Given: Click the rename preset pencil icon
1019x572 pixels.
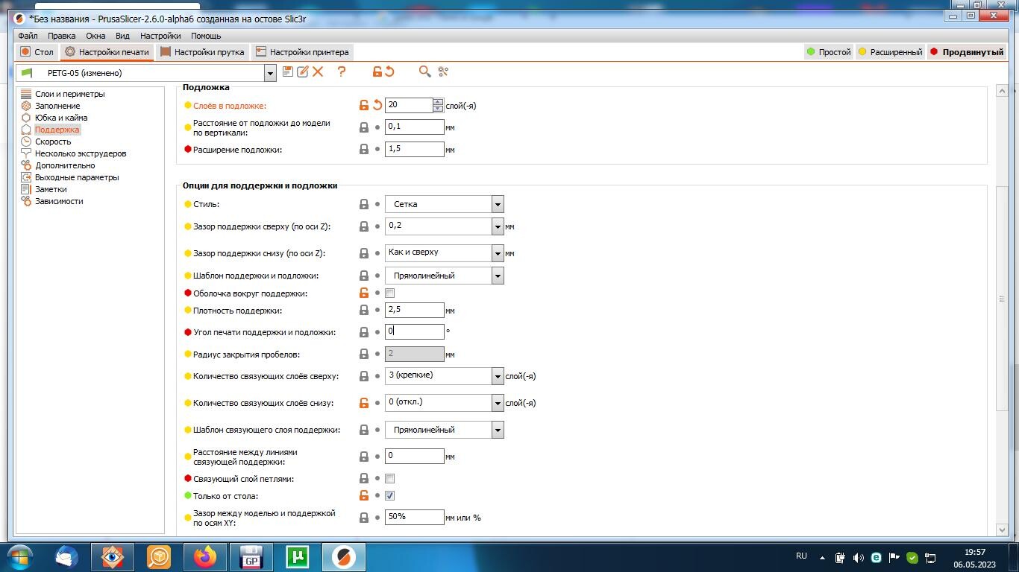Looking at the screenshot, I should coord(303,71).
